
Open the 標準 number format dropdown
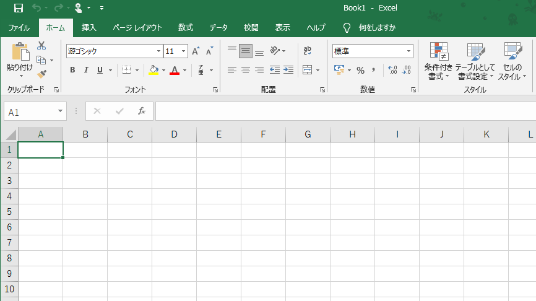point(409,51)
